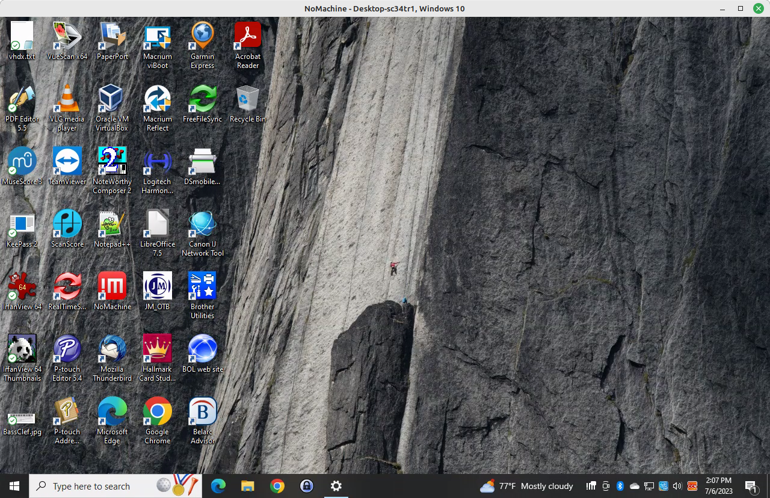Open File Explorer from the taskbar
This screenshot has width=770, height=498.
248,486
